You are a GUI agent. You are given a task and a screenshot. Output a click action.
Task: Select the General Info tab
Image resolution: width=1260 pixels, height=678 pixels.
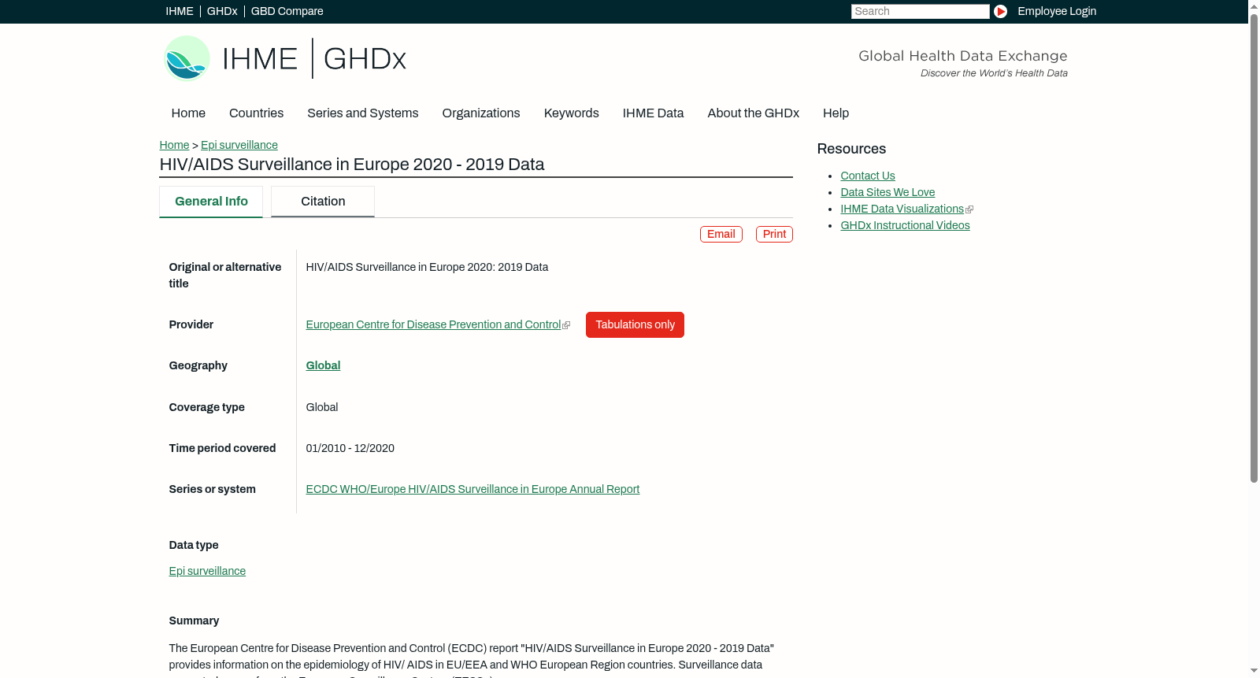coord(211,202)
